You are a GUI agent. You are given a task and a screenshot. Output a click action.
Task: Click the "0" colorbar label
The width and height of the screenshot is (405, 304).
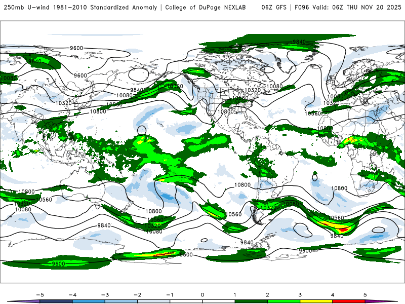tap(202, 295)
